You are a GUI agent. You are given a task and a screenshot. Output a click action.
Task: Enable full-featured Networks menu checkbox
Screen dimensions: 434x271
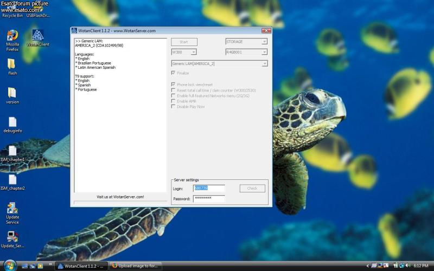click(x=173, y=96)
